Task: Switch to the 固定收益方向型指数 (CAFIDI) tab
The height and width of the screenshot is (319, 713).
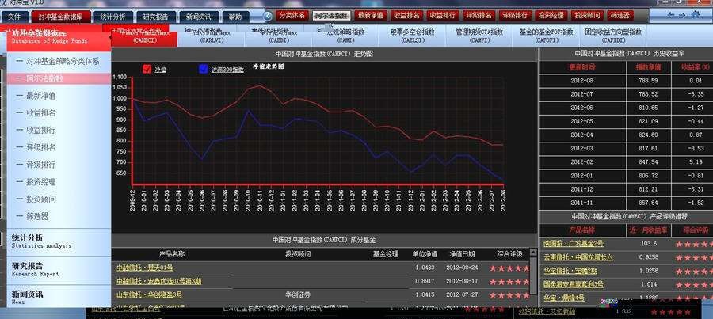Action: tap(613, 36)
